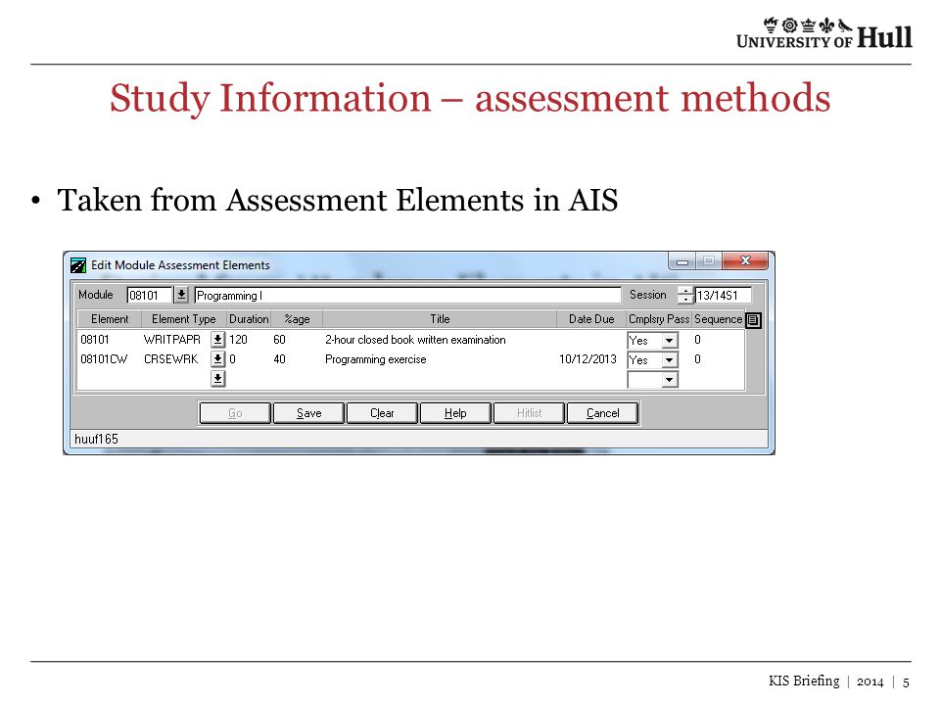Click title '2-hour closed book written examination'
940x705 pixels.
[x=415, y=340]
